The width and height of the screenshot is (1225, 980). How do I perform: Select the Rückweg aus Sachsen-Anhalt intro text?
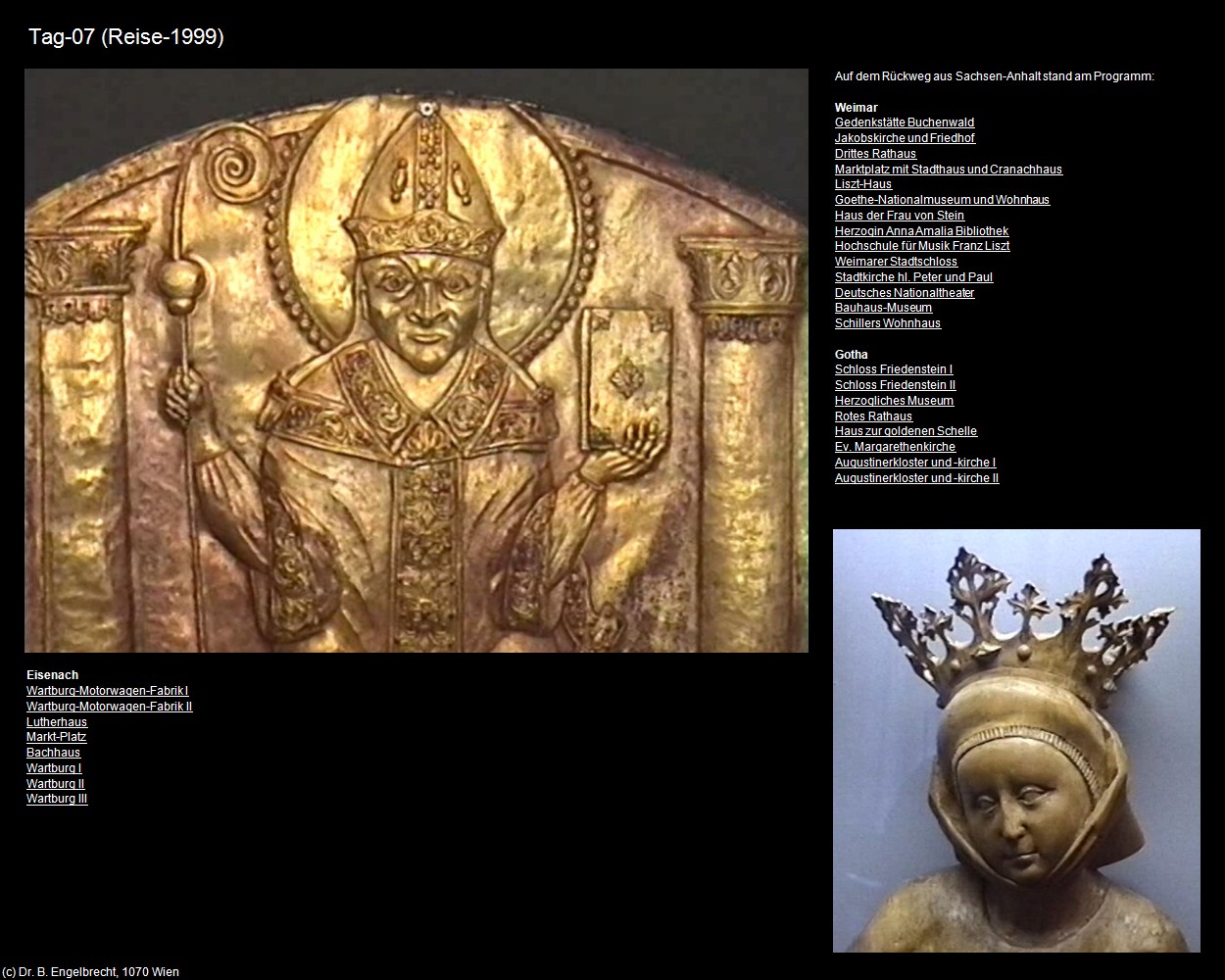coord(995,76)
